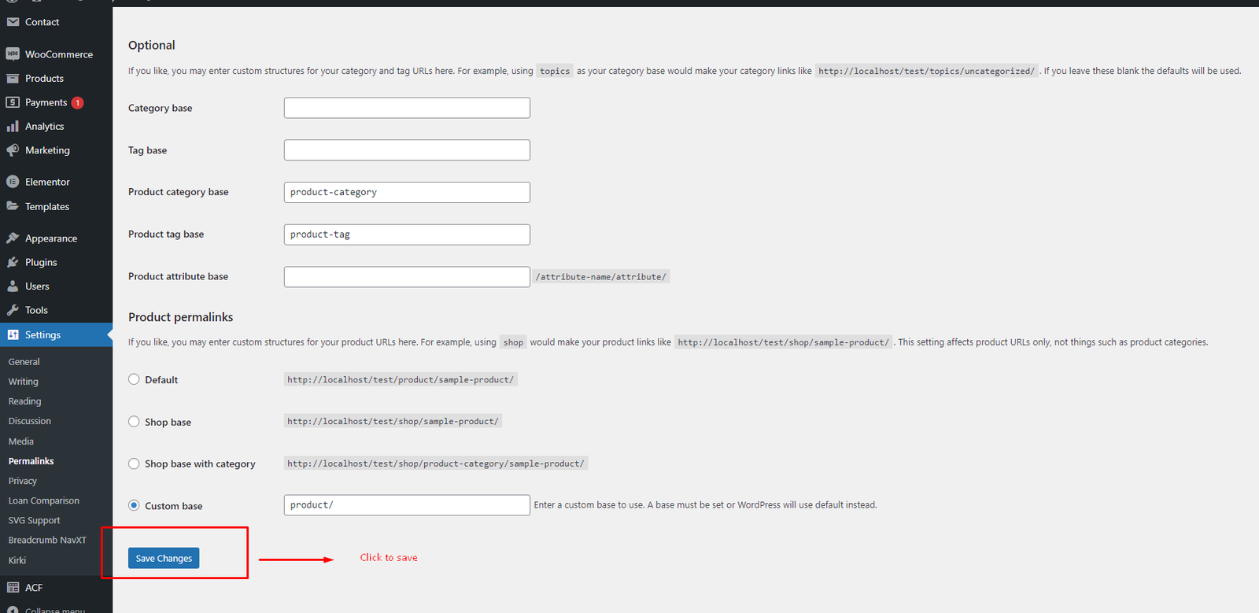Open Analytics via its bar-chart icon
The width and height of the screenshot is (1259, 613).
point(13,126)
